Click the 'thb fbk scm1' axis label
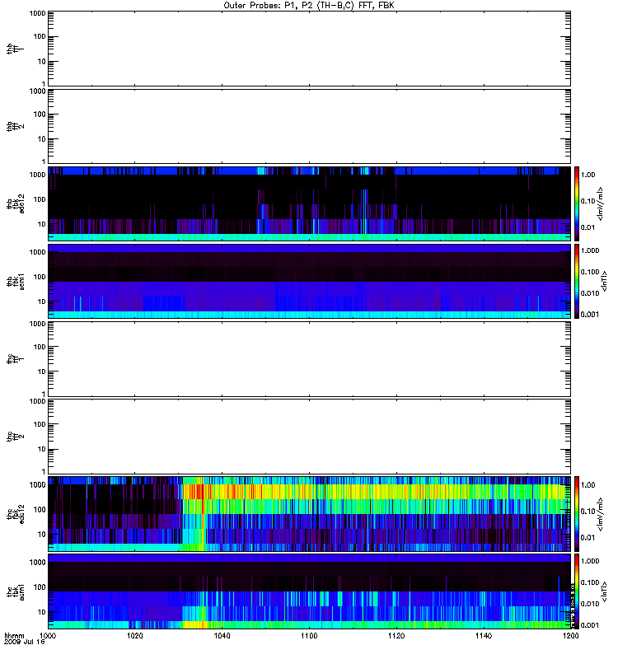This screenshot has height=659, width=618. coord(16,281)
